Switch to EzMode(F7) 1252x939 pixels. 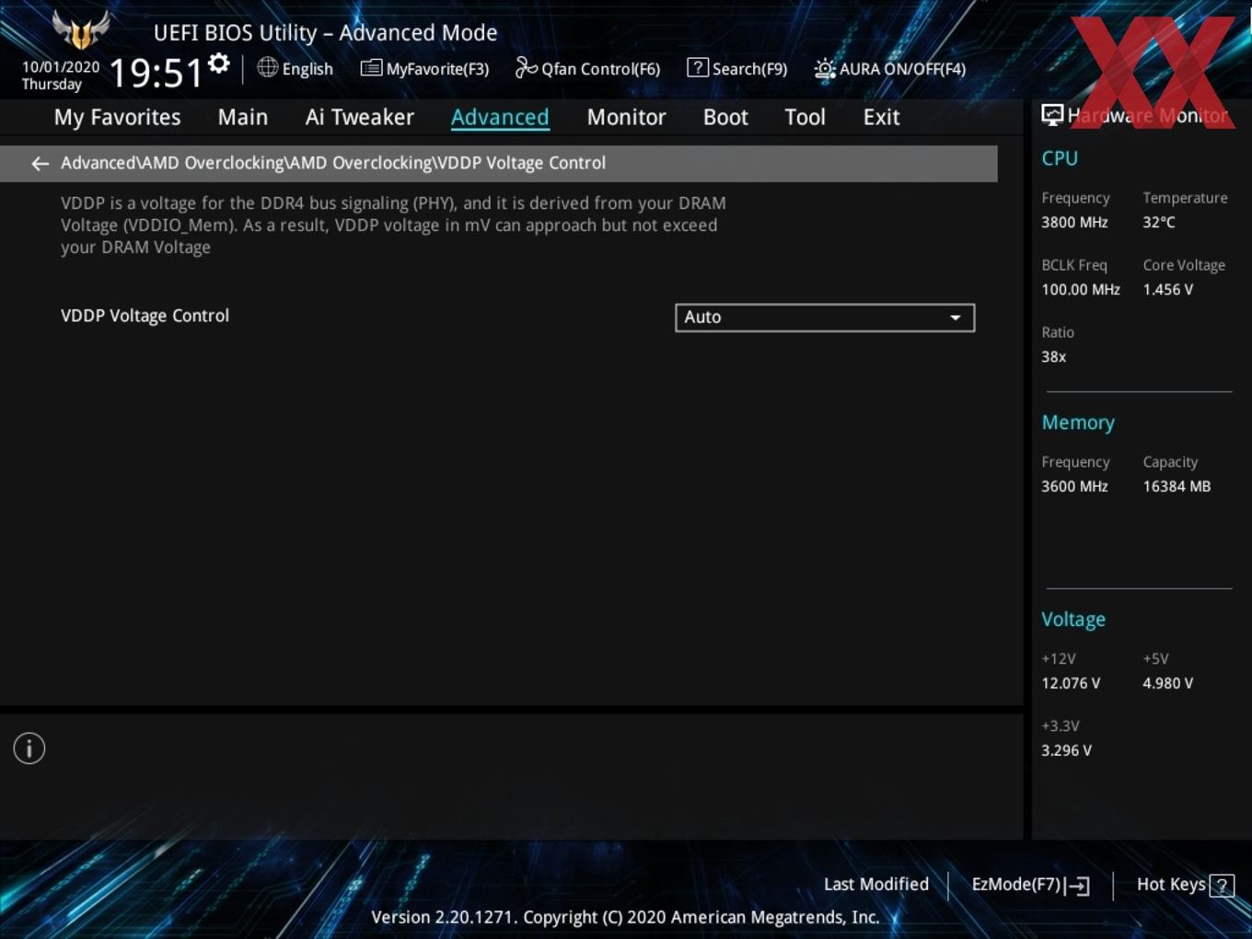tap(1030, 885)
